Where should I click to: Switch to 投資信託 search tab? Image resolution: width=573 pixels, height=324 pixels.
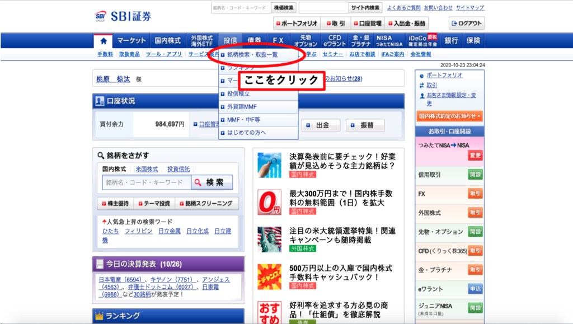coord(179,169)
